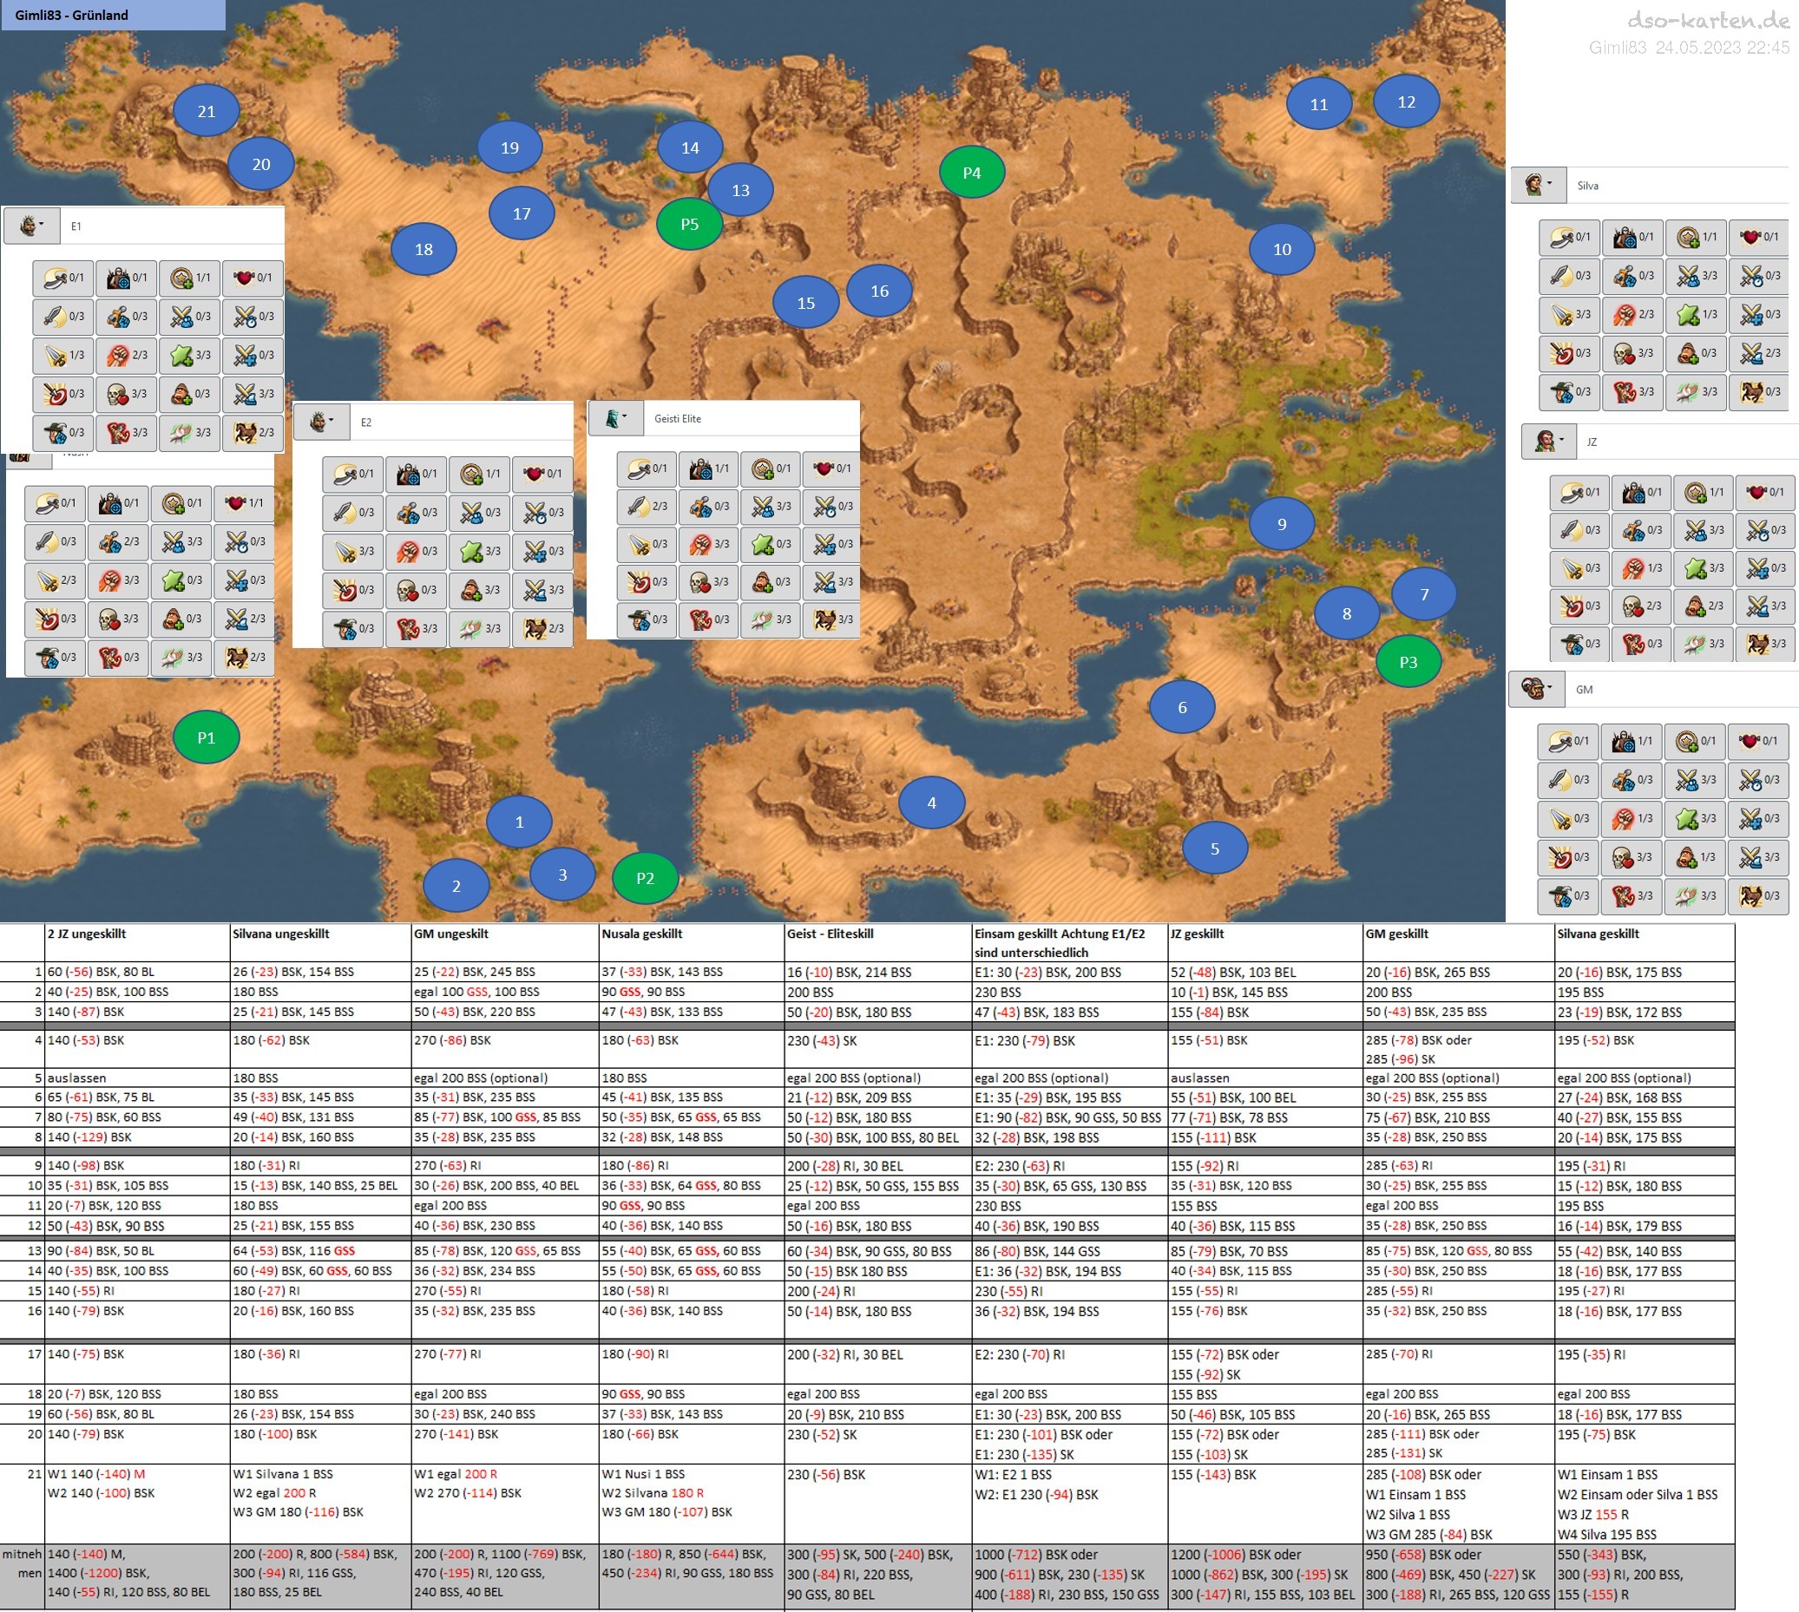Click blue camp marker 9 on map
This screenshot has height=1612, width=1799.
coord(1282,524)
